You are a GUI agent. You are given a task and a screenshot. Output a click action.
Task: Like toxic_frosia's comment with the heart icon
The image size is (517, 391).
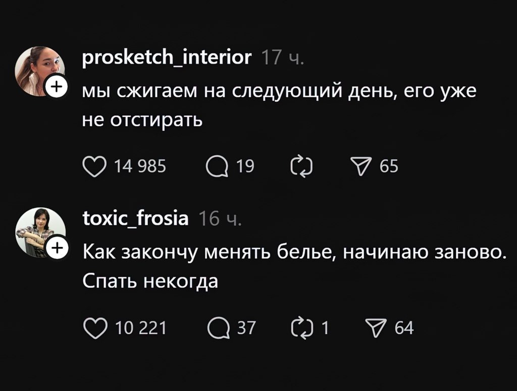[96, 328]
